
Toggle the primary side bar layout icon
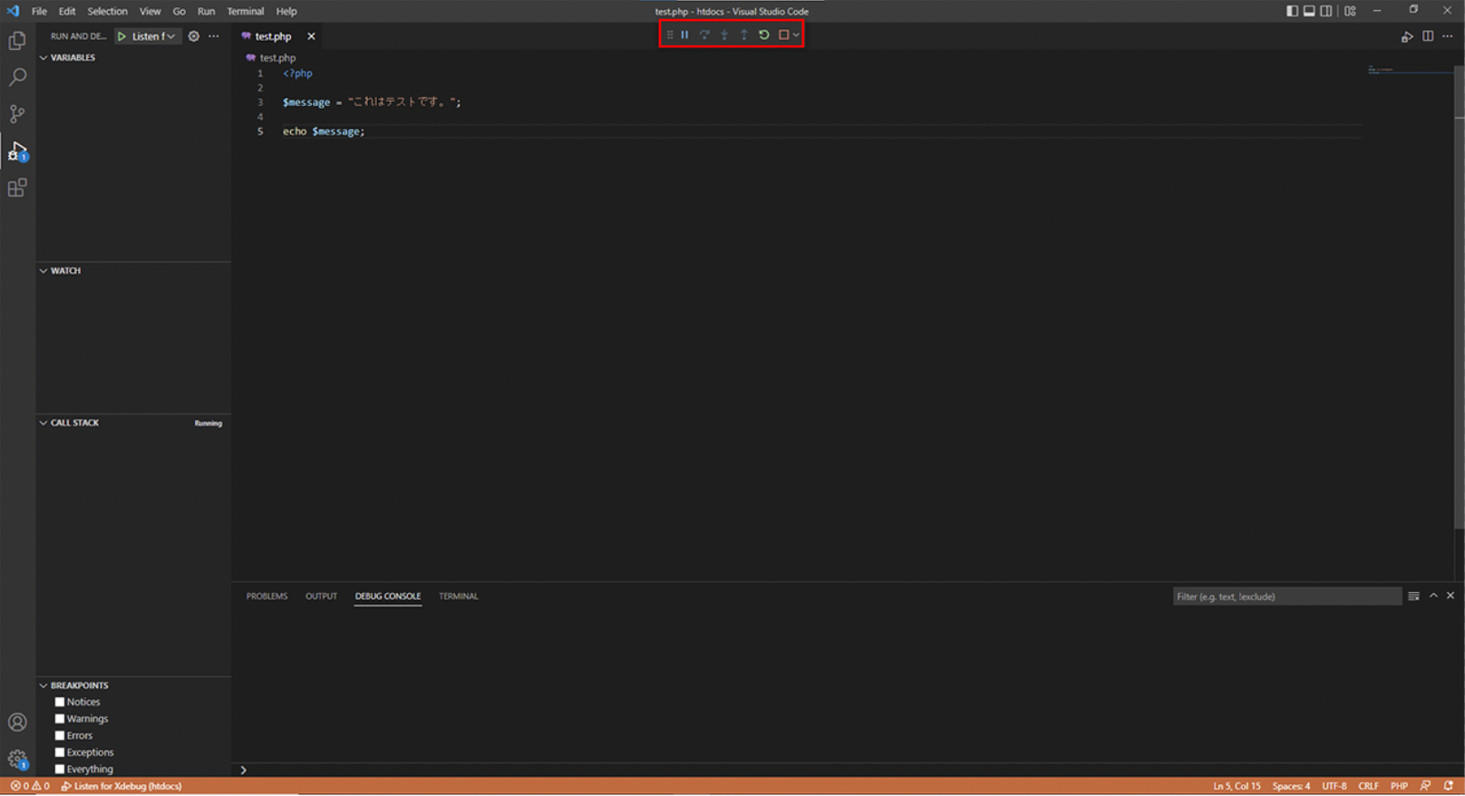[1292, 11]
